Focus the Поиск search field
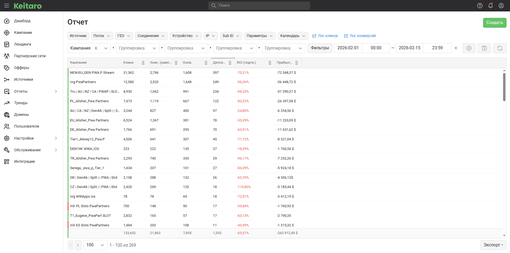Image resolution: width=510 pixels, height=253 pixels. point(259,6)
